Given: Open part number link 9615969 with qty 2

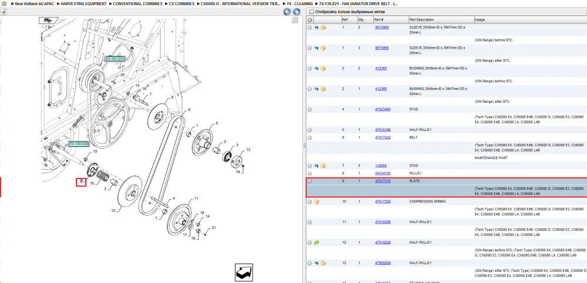Looking at the screenshot, I should [382, 28].
